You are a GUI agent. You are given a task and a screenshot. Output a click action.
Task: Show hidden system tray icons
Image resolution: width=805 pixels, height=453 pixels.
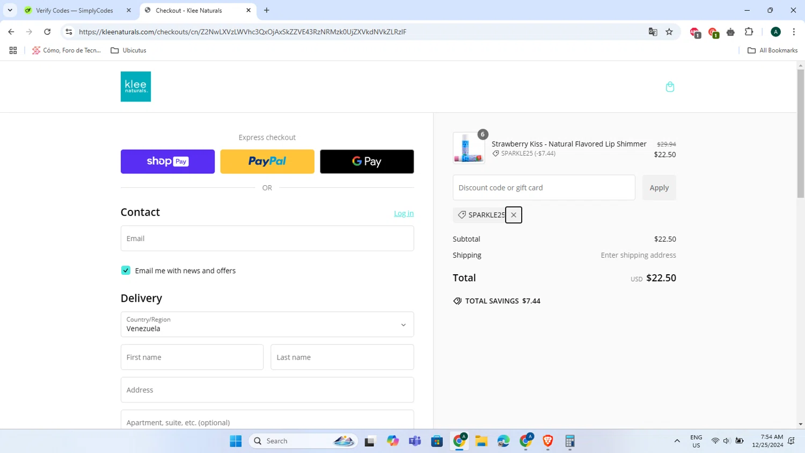click(x=677, y=441)
